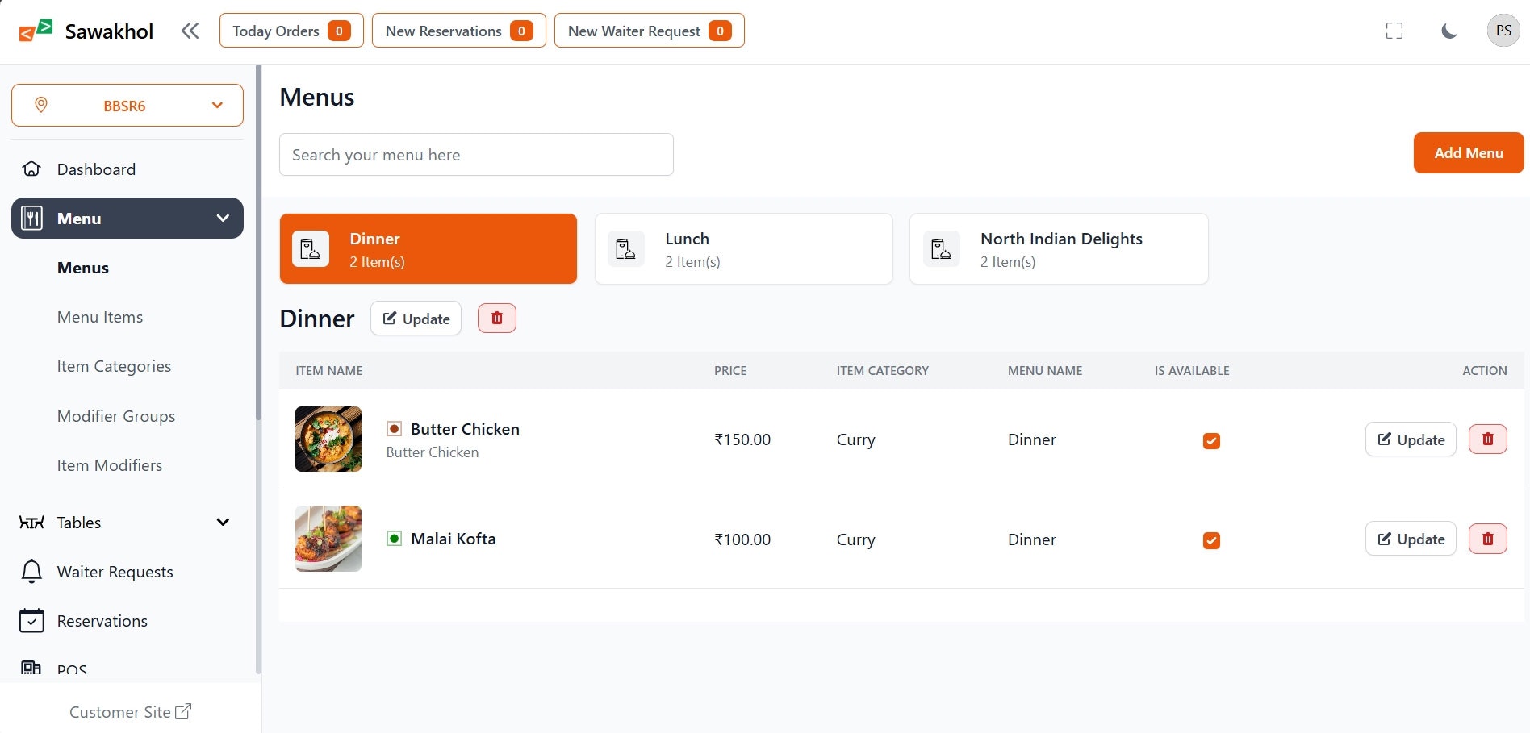This screenshot has height=733, width=1530.
Task: Delete Butter Chicken using its trash icon
Action: point(1487,439)
